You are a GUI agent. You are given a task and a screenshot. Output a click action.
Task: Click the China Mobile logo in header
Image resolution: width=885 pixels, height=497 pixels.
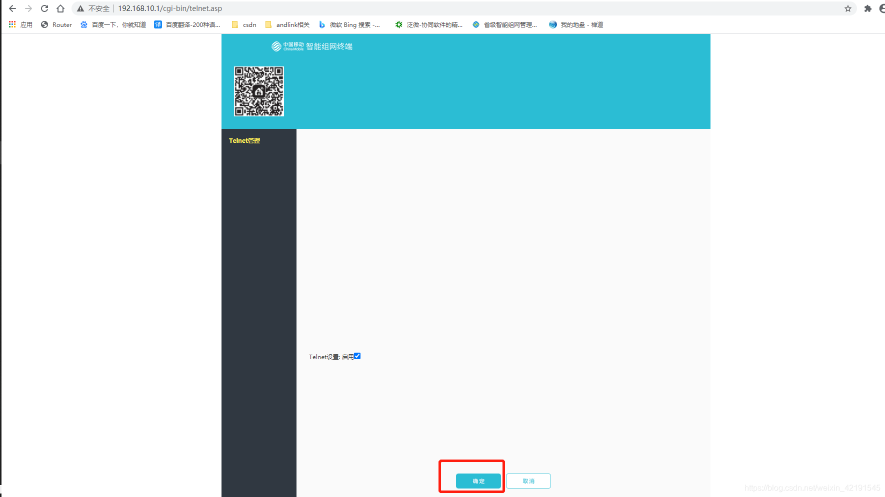pos(287,46)
